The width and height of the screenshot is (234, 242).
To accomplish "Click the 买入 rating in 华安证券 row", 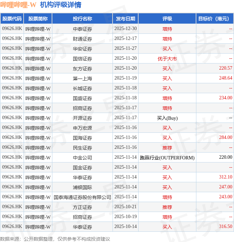I will click(167, 49).
